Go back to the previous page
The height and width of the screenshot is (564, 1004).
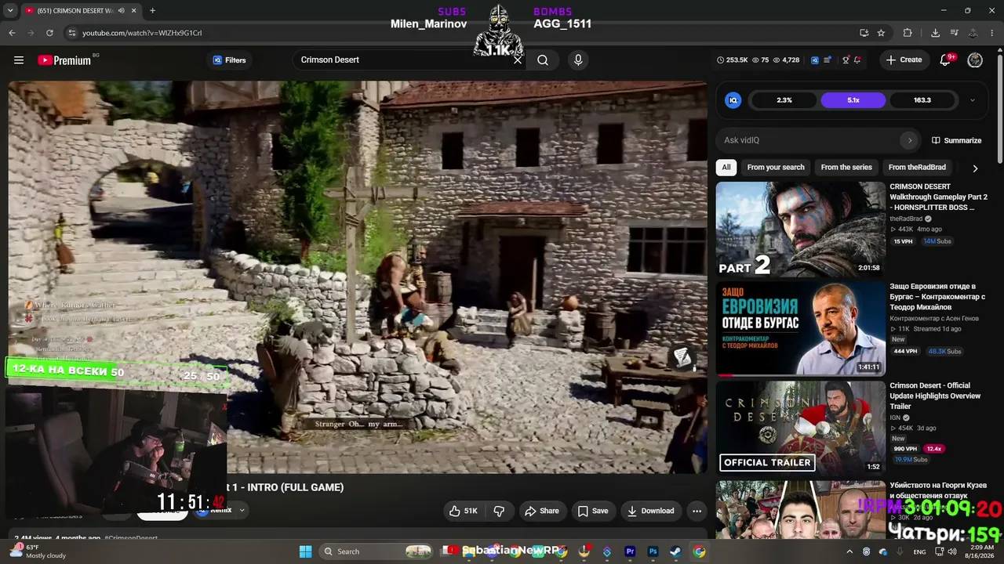point(12,33)
